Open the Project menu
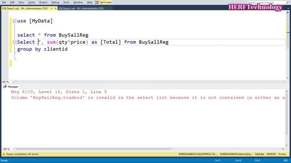The height and width of the screenshot is (163, 291). [43, 2]
